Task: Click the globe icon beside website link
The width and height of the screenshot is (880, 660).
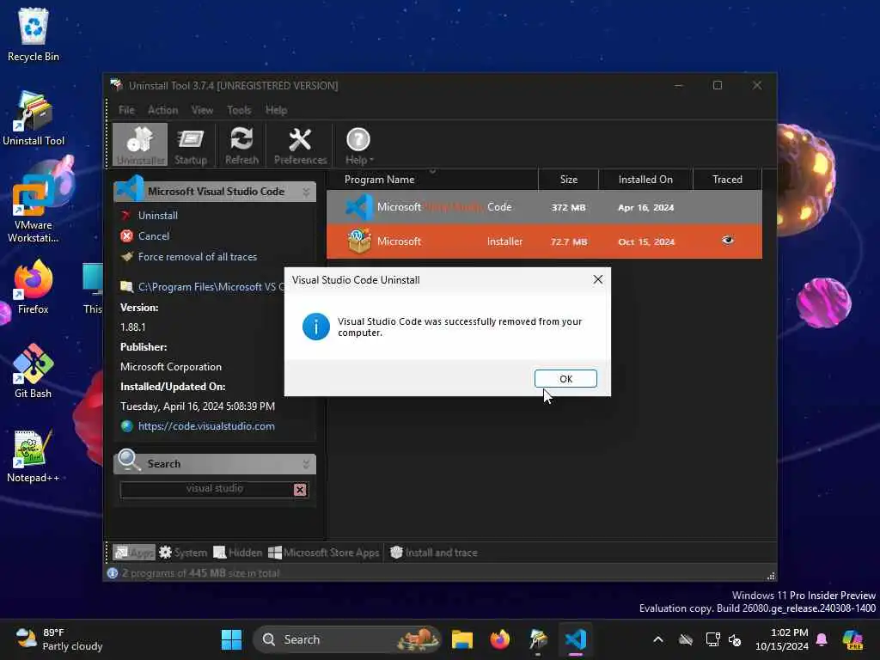Action: point(127,426)
